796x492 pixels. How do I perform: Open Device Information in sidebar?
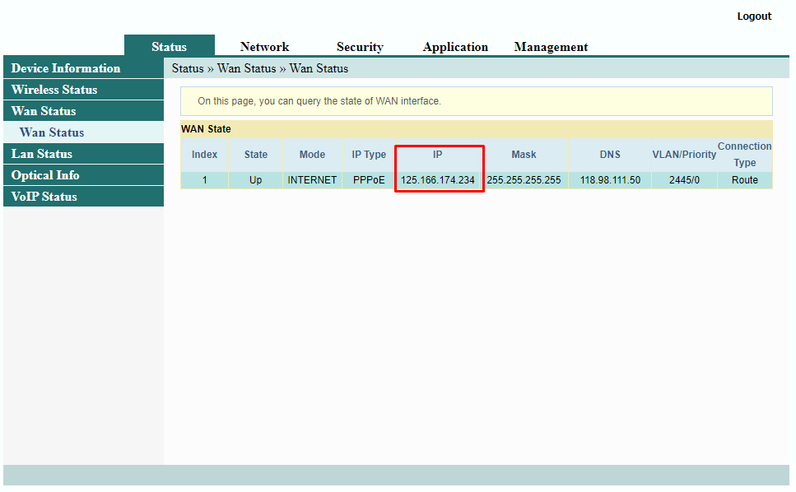66,68
